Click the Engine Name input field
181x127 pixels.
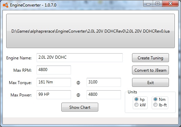[x=80, y=58]
